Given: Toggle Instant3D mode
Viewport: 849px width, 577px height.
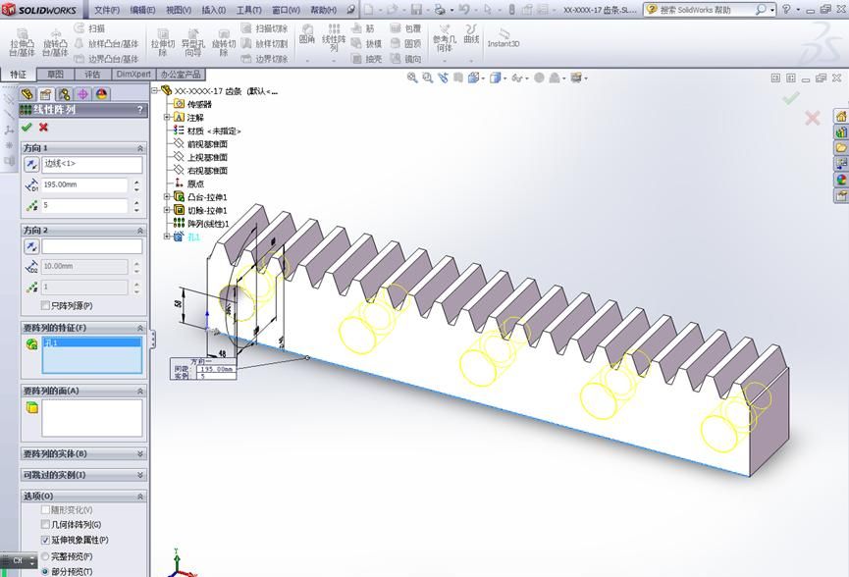Looking at the screenshot, I should [505, 39].
